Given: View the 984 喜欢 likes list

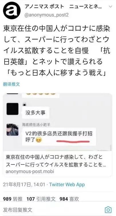Looking at the screenshot, I should click(69, 199).
